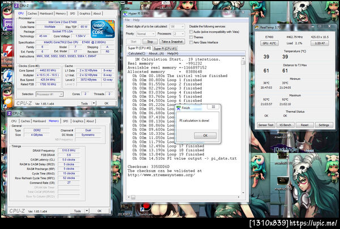Open the SPD tab in the top CPU-Z window

click(73, 14)
